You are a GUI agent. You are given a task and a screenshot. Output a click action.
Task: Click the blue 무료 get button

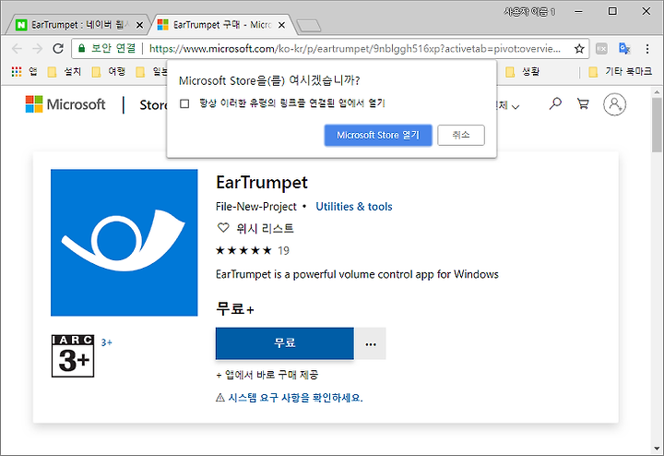285,343
